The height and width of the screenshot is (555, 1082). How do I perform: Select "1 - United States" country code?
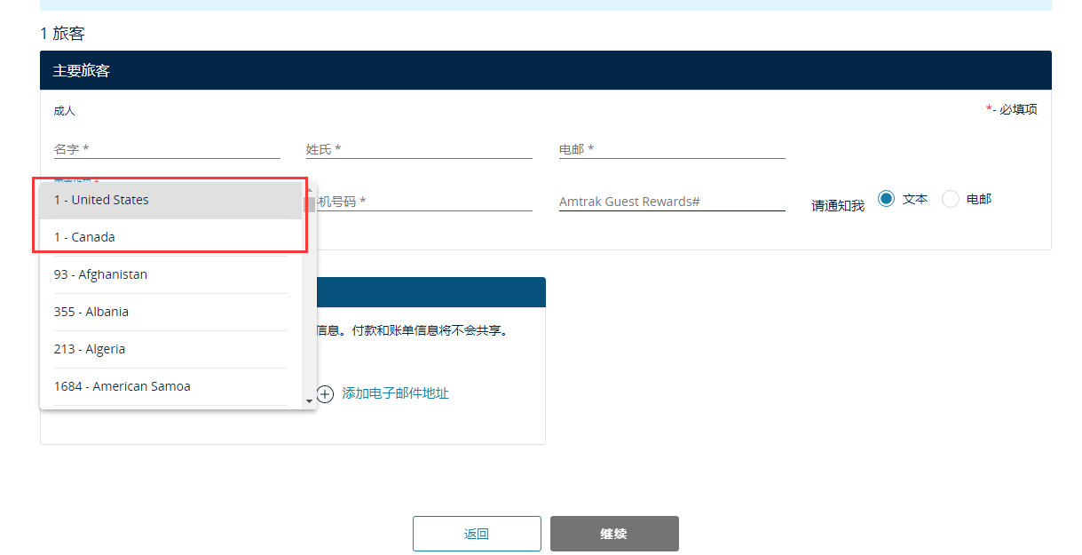point(171,200)
